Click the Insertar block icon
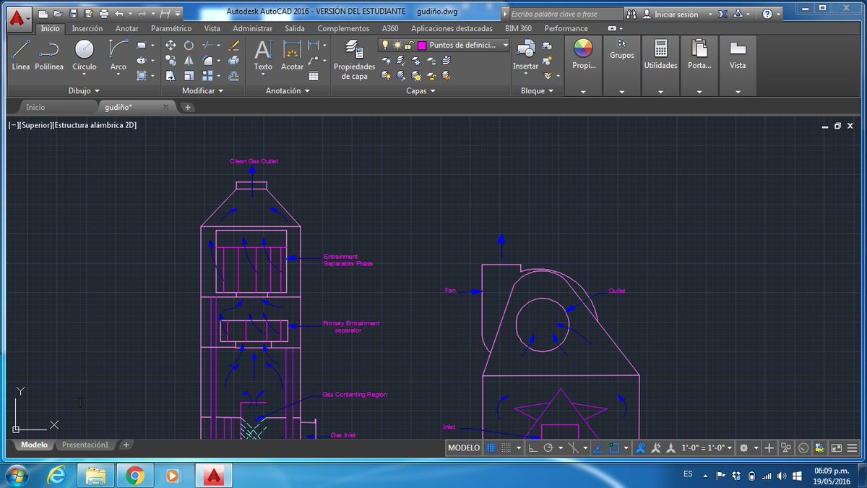Image resolution: width=867 pixels, height=488 pixels. [525, 50]
